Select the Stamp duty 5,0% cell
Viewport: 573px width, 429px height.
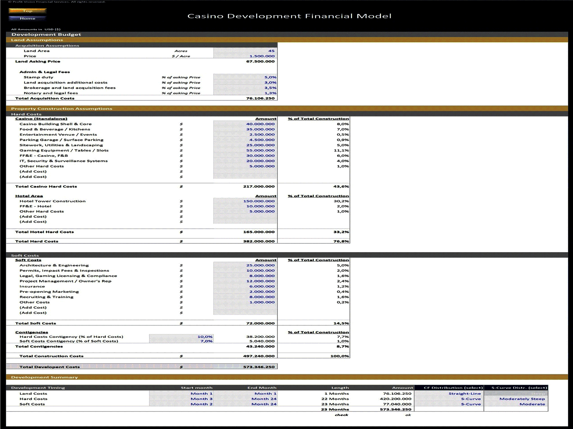coord(245,77)
